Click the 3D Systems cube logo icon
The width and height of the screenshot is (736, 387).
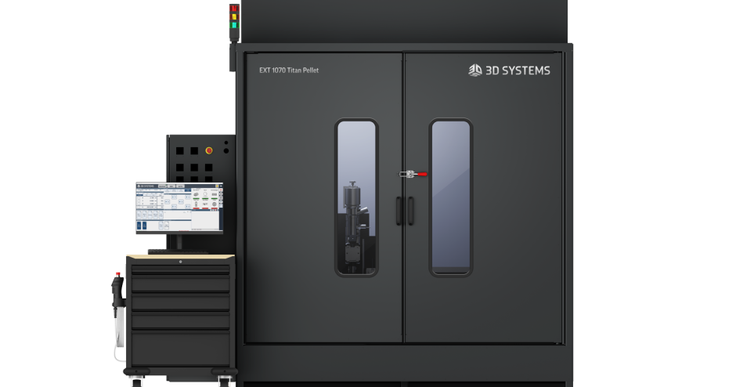(474, 71)
